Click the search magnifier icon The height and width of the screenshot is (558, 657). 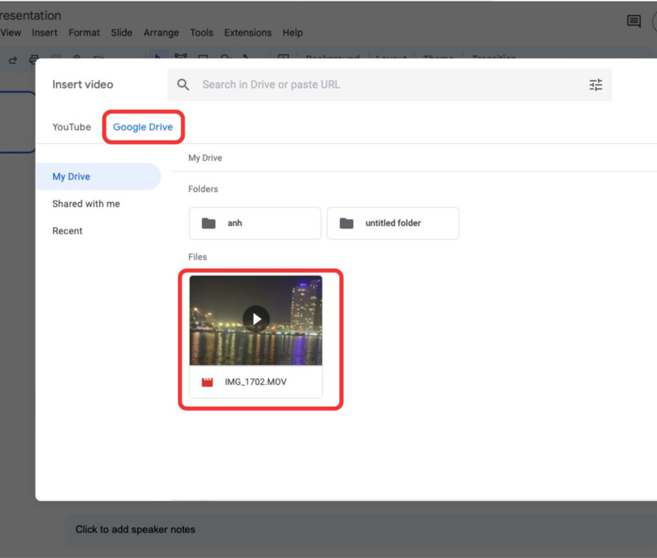click(183, 84)
